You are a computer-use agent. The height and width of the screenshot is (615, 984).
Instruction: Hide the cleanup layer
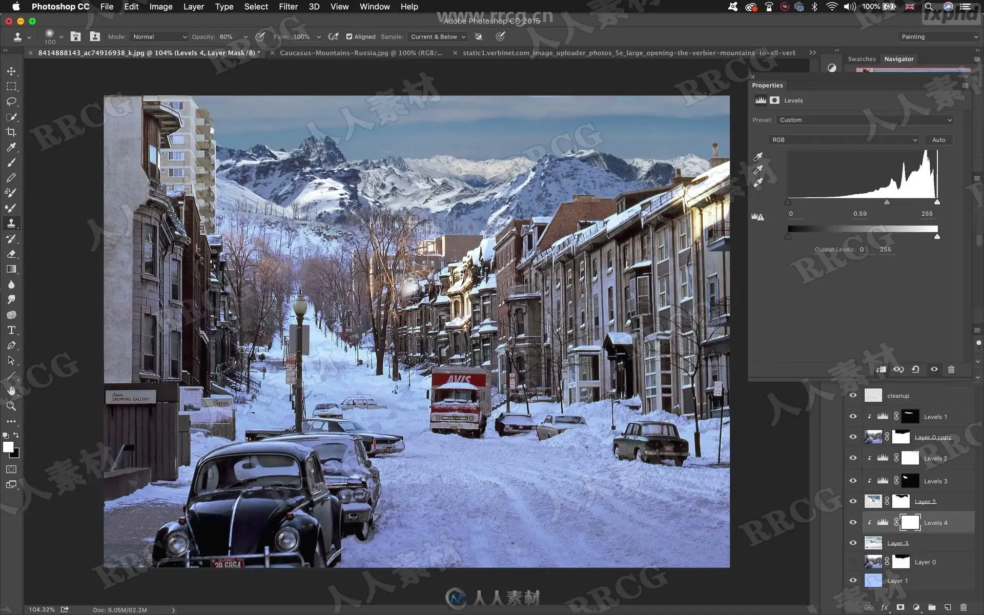[x=853, y=395]
